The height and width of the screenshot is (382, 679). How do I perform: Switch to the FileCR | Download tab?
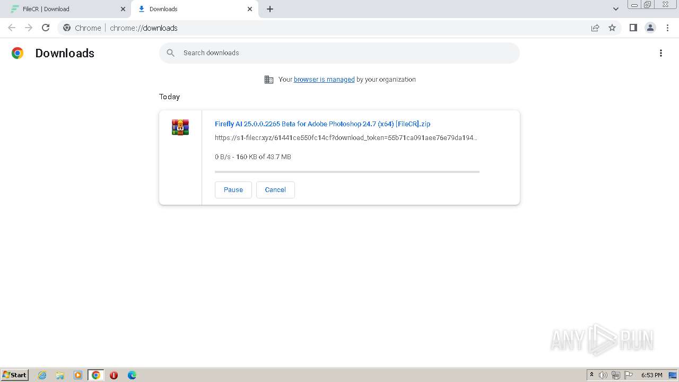(x=67, y=9)
